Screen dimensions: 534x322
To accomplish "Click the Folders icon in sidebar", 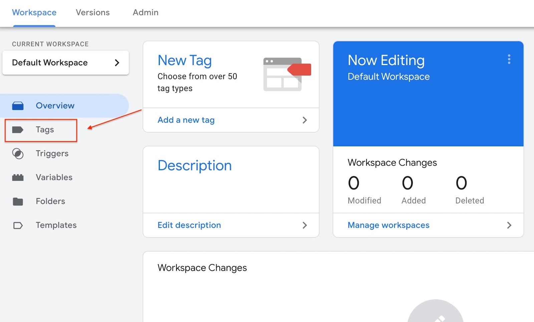I will coord(18,201).
